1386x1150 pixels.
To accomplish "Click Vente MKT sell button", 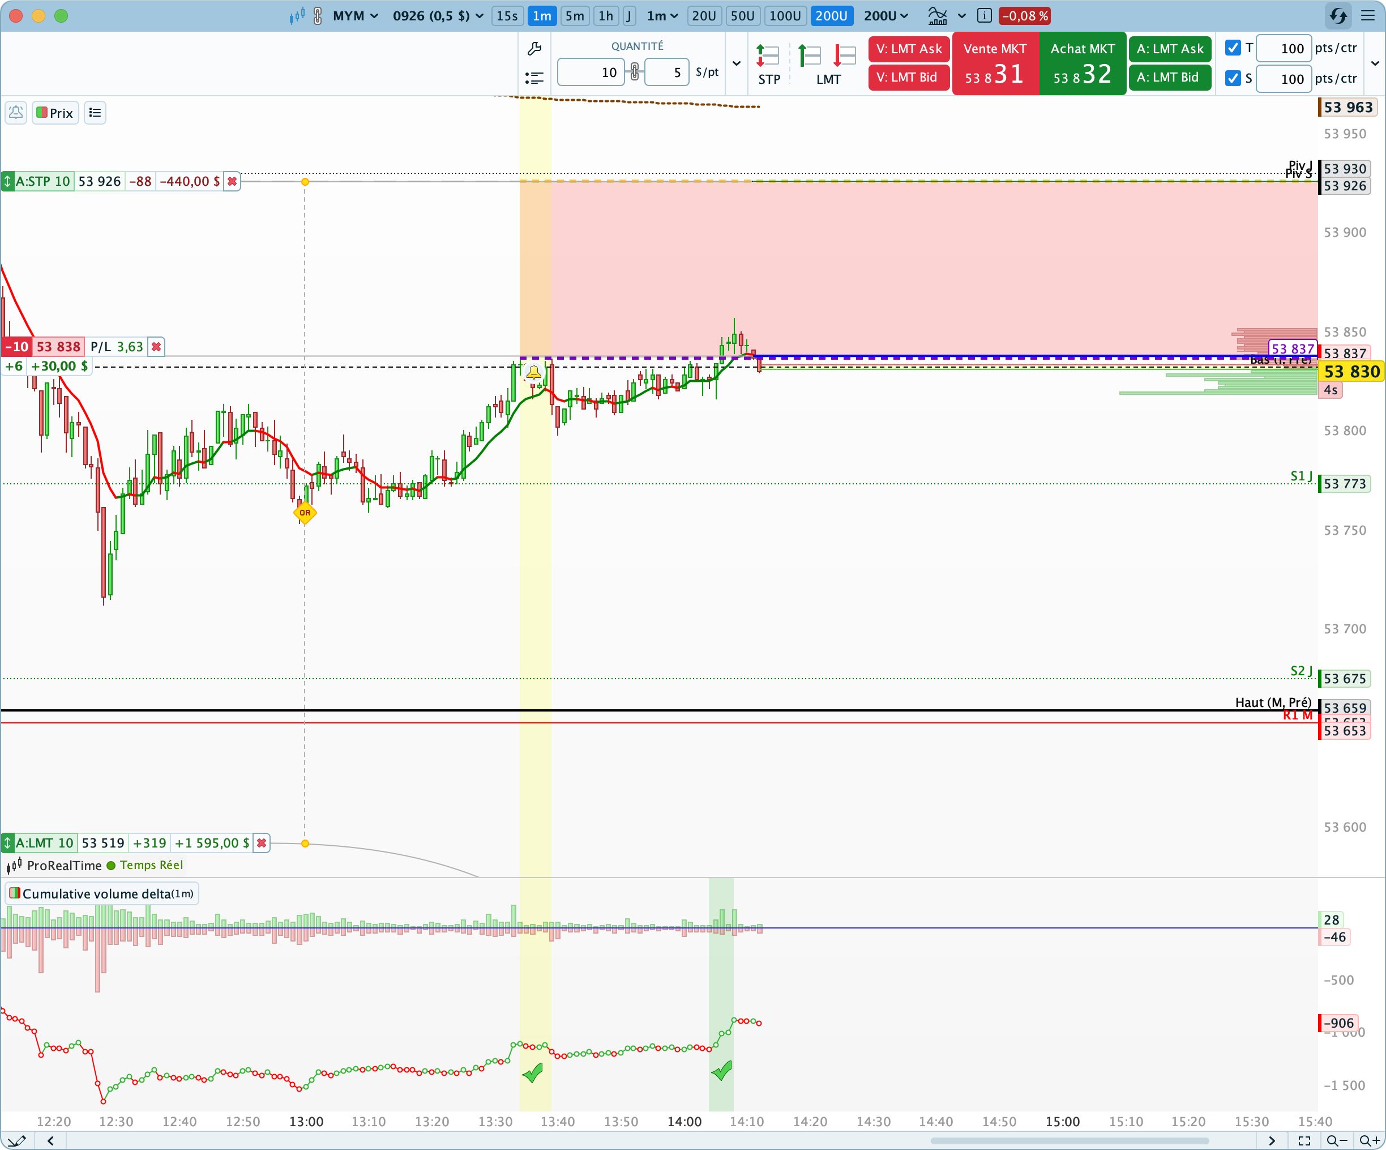I will (995, 64).
